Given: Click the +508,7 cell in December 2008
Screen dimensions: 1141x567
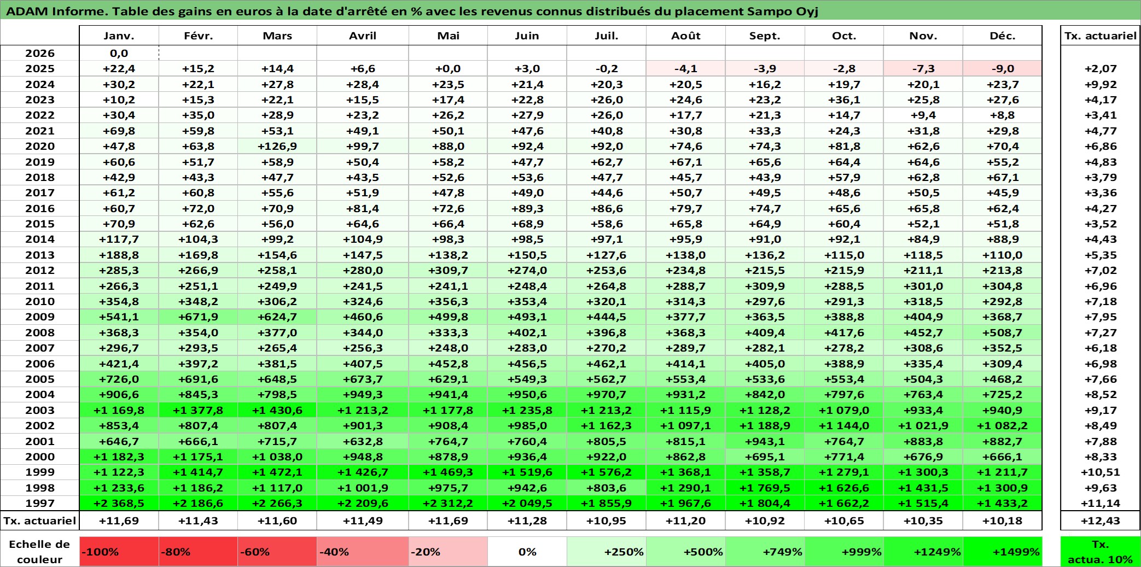Looking at the screenshot, I should pyautogui.click(x=1003, y=332).
